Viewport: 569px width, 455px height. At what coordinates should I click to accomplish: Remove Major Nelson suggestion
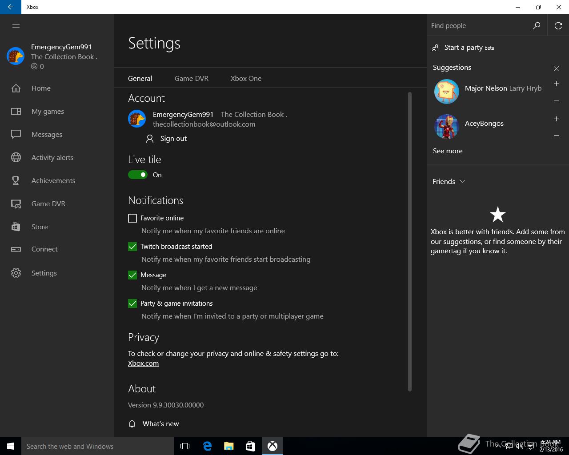pyautogui.click(x=556, y=100)
